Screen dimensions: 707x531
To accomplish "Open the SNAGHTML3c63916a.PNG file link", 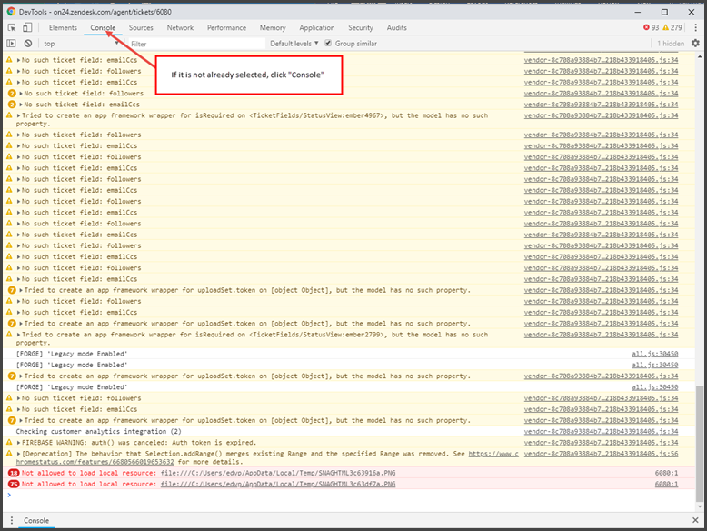I will [277, 474].
